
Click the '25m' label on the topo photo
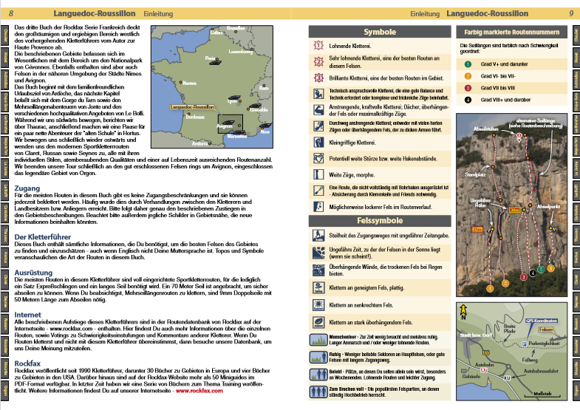click(477, 230)
